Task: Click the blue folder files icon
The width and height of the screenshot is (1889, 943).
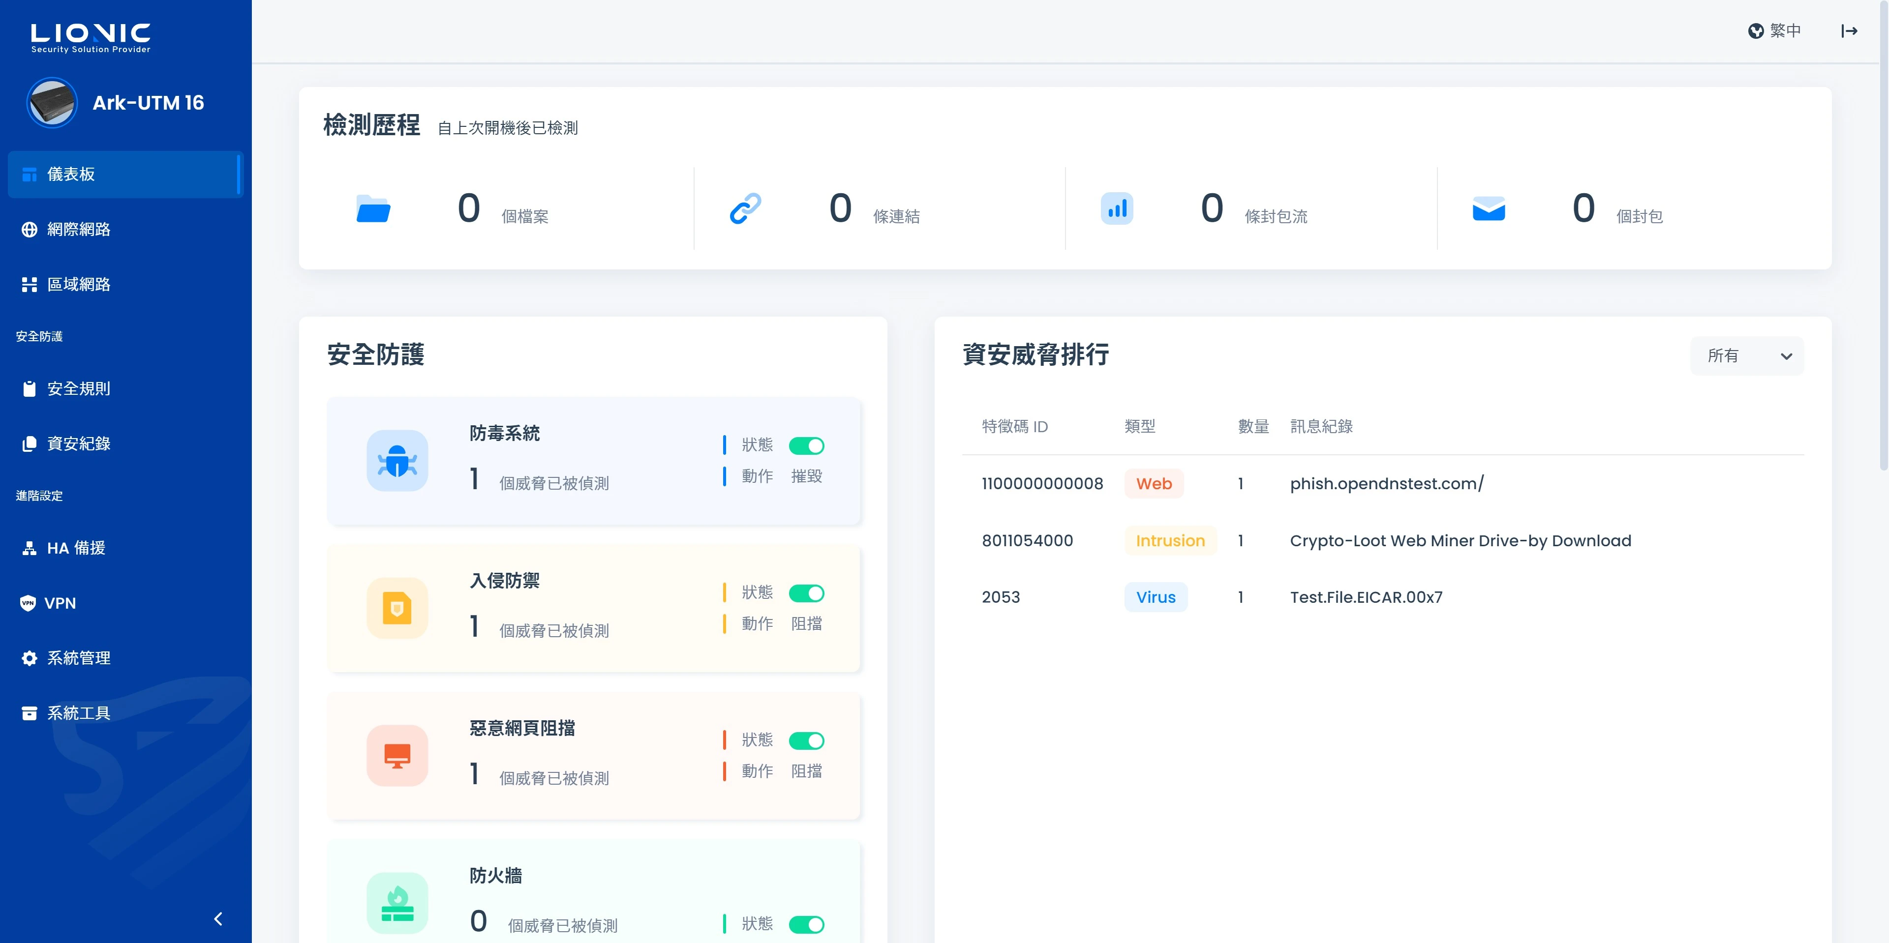Action: pos(373,209)
